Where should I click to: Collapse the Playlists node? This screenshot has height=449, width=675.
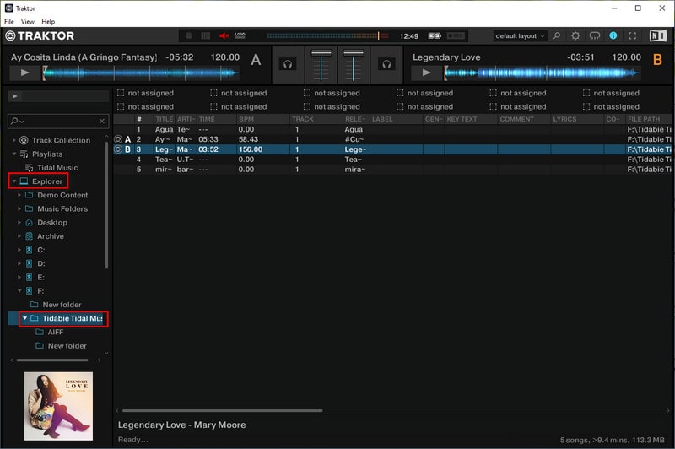[x=13, y=154]
